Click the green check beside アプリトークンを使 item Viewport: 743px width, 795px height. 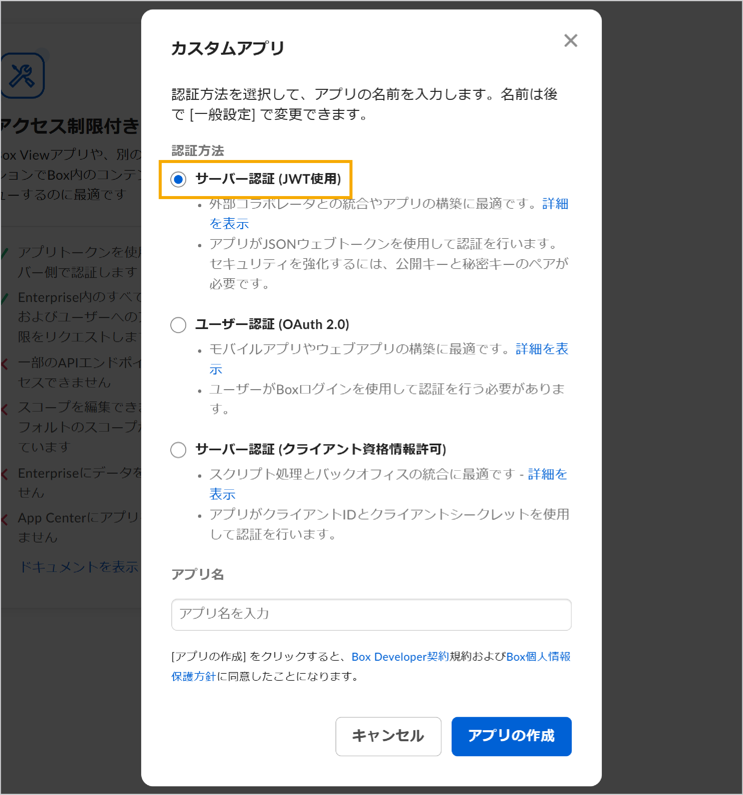coord(5,254)
